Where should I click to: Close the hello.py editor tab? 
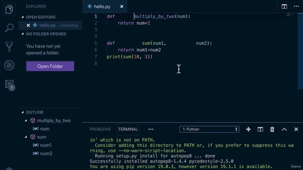click(x=122, y=7)
